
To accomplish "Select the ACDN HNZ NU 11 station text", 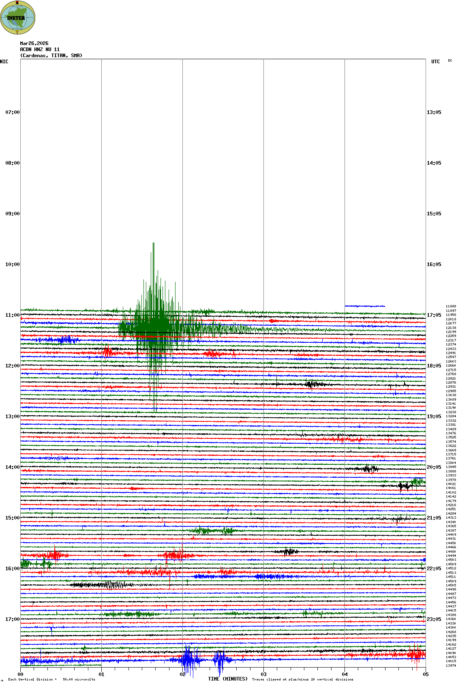I will (x=40, y=49).
